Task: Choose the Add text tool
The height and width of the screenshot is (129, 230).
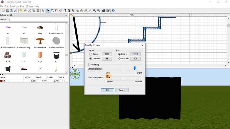Action: click(x=73, y=10)
